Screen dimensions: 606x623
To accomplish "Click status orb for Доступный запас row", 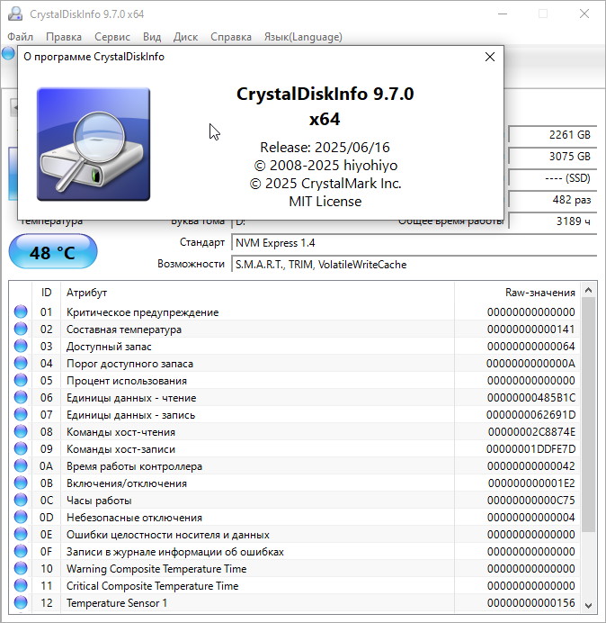I will [21, 346].
